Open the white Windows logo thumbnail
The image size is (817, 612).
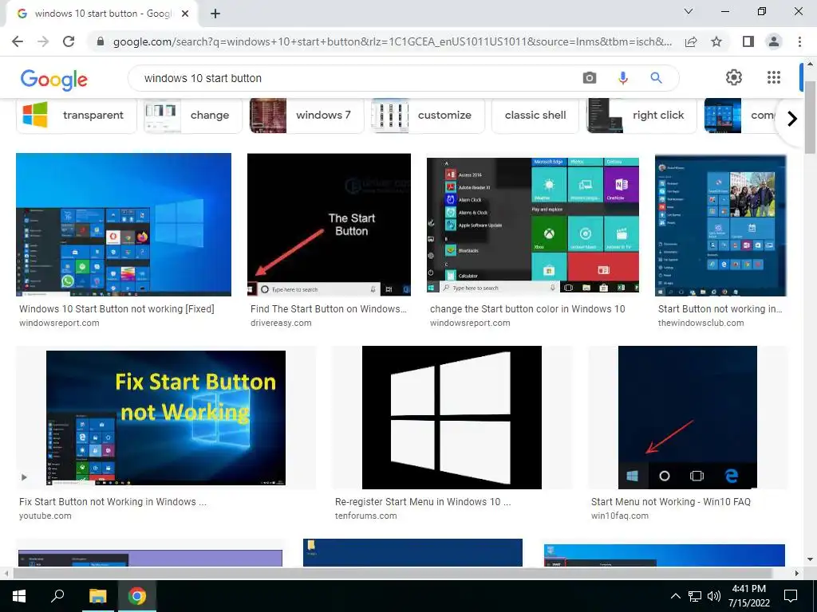pyautogui.click(x=452, y=418)
